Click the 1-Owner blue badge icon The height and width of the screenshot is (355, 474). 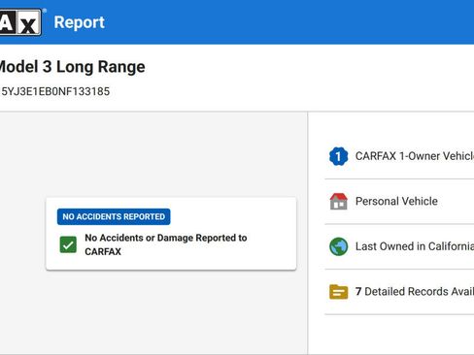pyautogui.click(x=338, y=156)
